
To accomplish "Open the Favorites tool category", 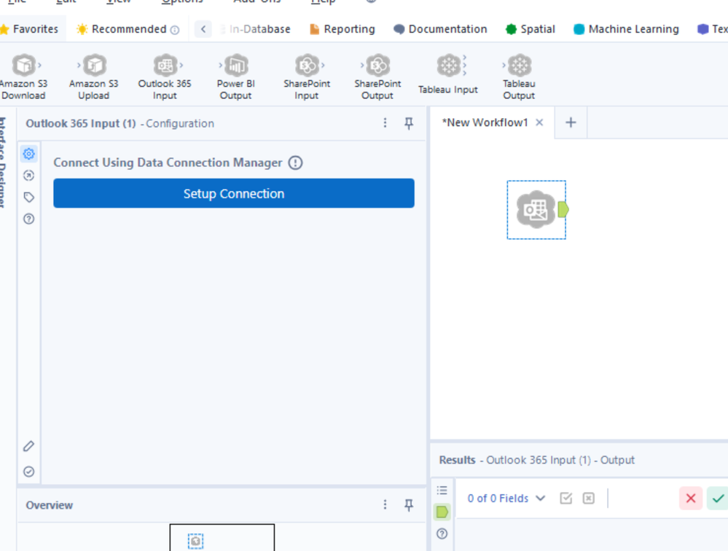I will tap(30, 29).
